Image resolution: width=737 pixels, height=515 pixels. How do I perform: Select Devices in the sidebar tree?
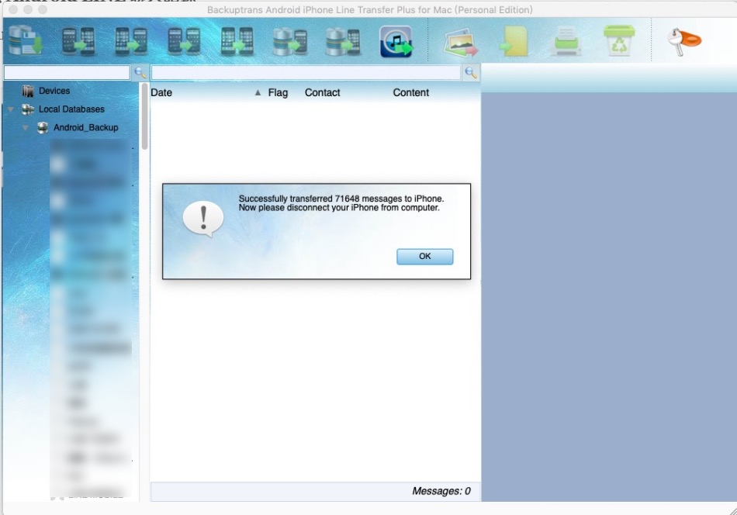tap(54, 91)
